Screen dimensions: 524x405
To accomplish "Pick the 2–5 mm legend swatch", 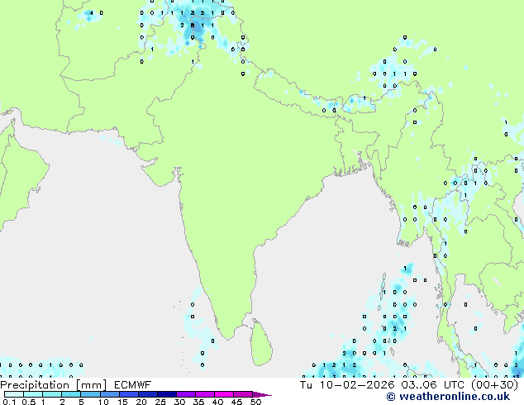I will point(71,394).
